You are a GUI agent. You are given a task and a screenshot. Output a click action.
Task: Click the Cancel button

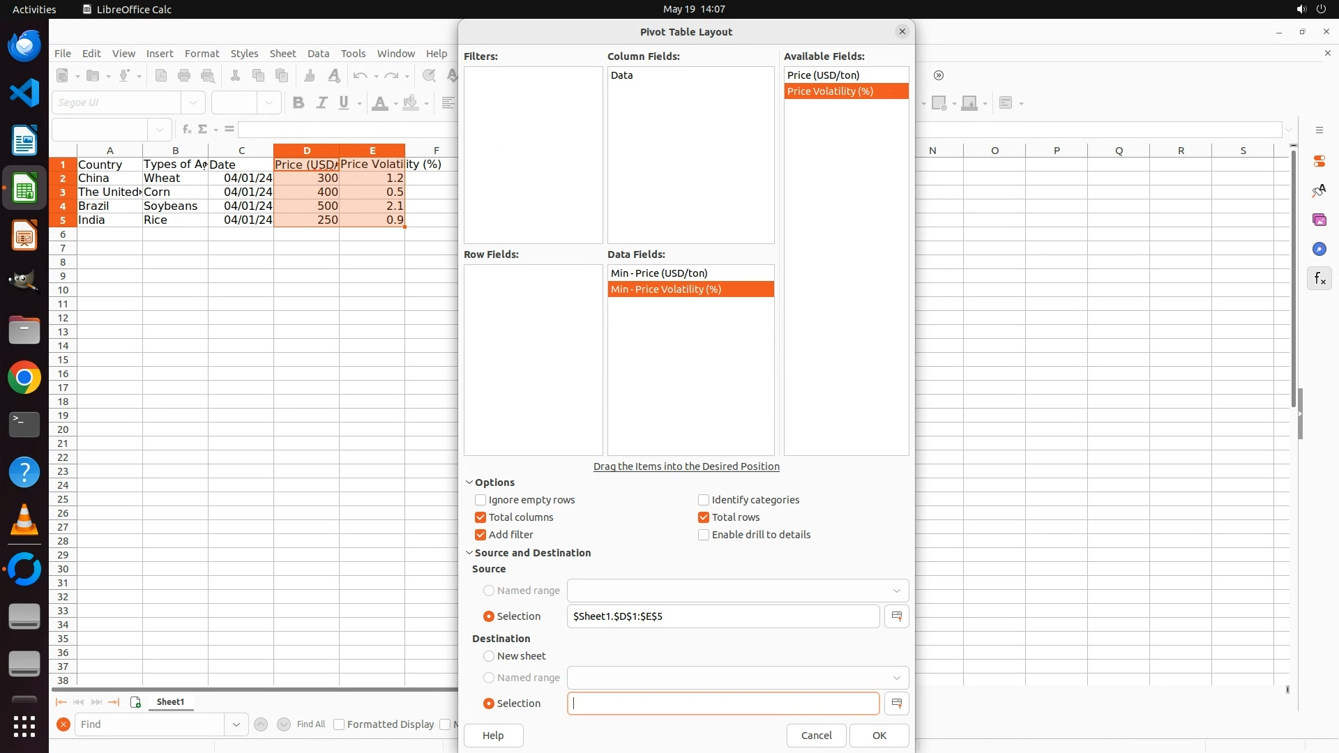click(816, 736)
